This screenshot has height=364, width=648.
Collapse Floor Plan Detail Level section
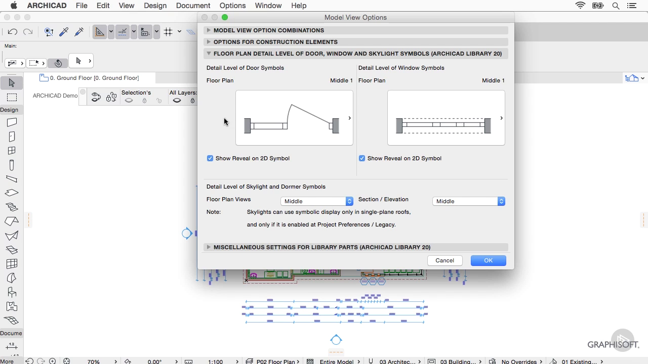click(209, 54)
